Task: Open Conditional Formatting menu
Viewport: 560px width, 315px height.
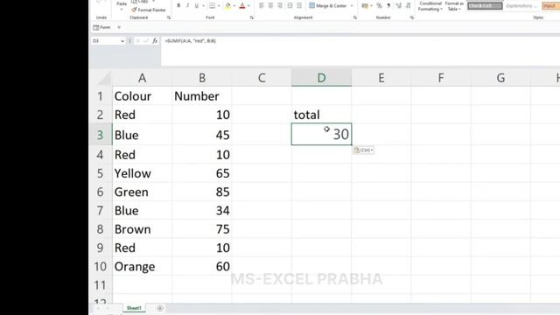Action: pos(430,6)
